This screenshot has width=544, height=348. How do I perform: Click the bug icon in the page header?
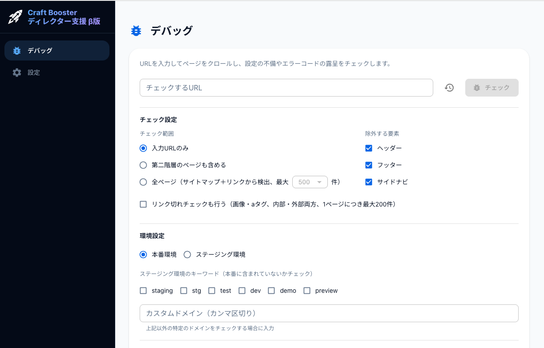(136, 30)
